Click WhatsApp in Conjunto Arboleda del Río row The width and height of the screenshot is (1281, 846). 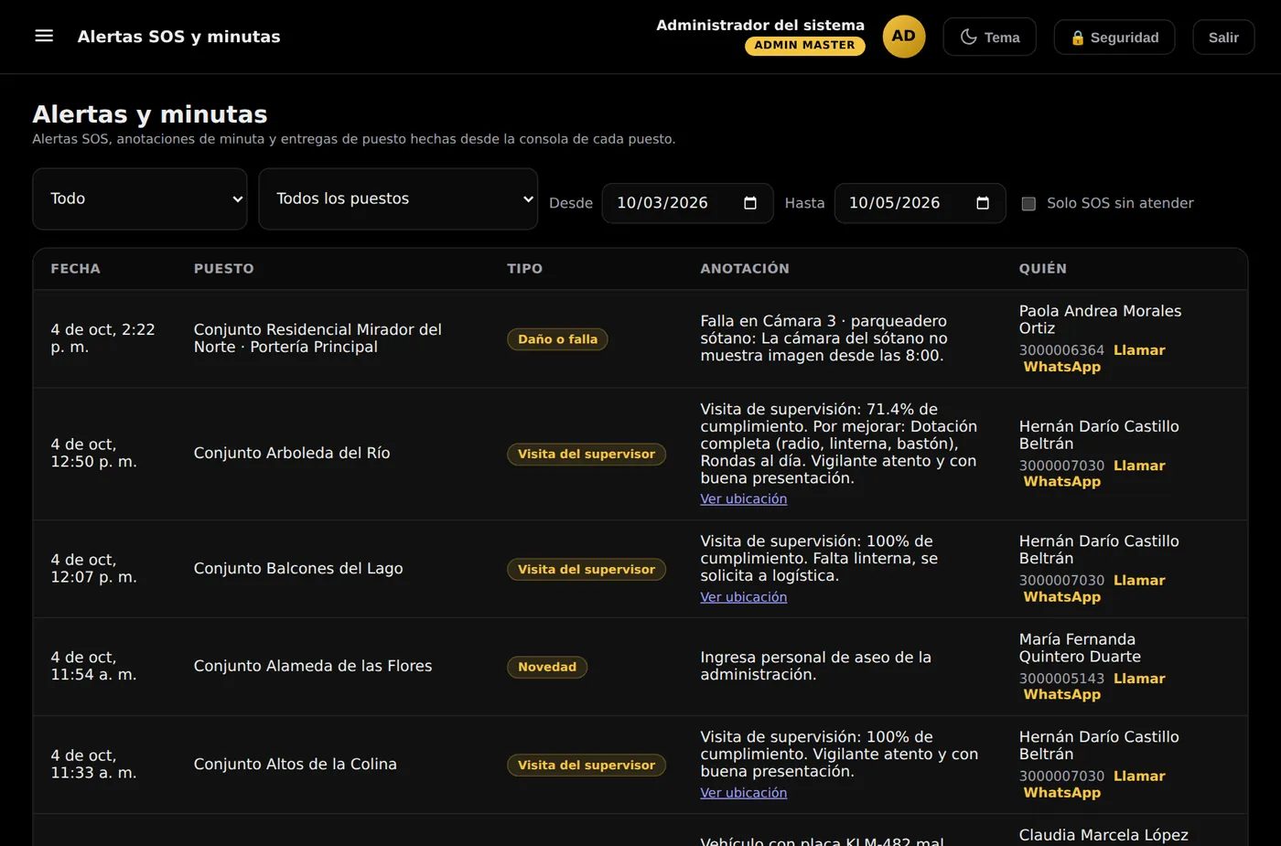click(x=1062, y=482)
